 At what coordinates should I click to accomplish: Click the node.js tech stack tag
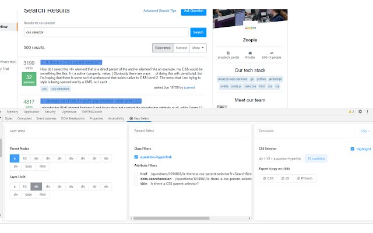[x=236, y=86]
